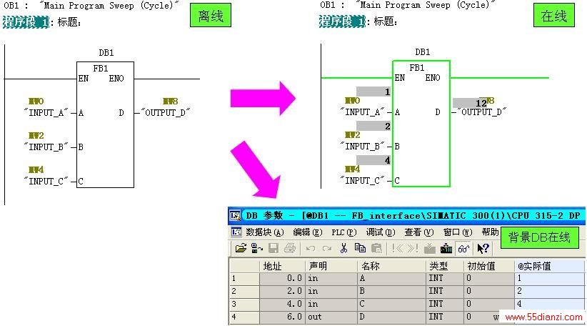Click the 类型 column header
Viewport: 587px width, 326px height.
tap(446, 266)
